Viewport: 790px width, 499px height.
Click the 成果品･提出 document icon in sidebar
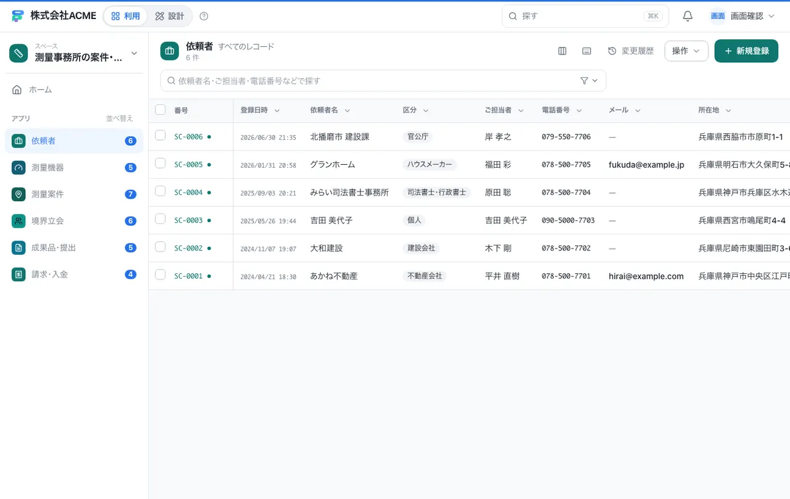[x=19, y=247]
